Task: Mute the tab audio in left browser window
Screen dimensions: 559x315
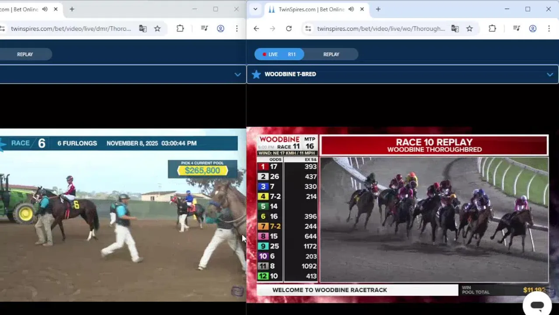Action: [45, 9]
